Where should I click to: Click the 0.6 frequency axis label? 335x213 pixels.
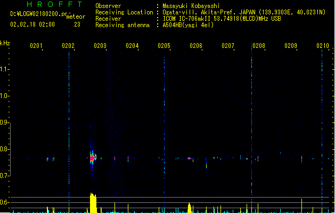tap(4, 202)
